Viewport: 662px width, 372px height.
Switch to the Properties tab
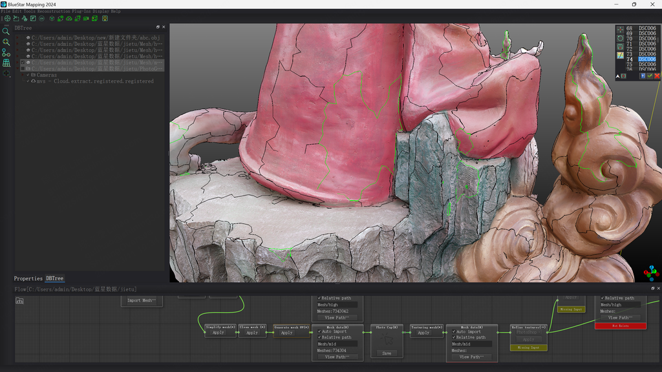tap(28, 278)
